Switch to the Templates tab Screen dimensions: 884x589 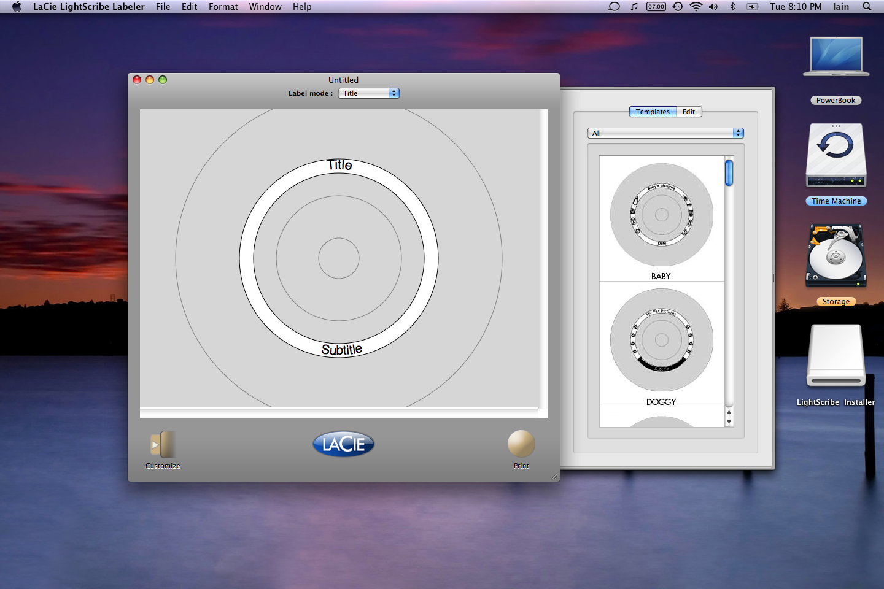(x=653, y=112)
